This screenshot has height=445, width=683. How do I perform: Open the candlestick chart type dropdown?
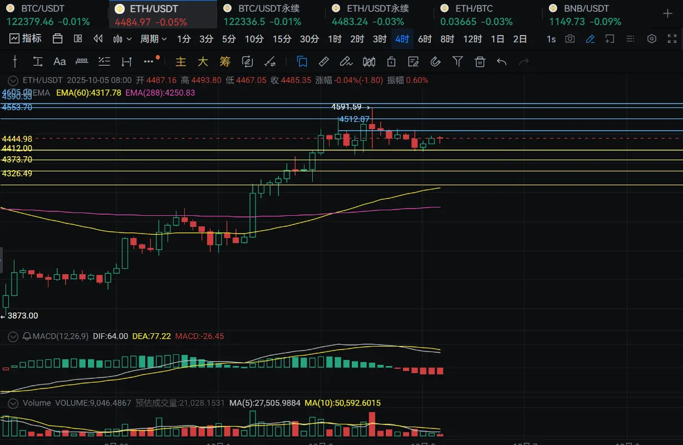122,39
